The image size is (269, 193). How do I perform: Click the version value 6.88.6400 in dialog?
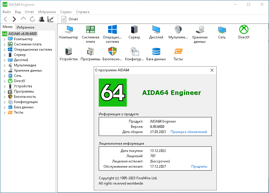[157, 127]
